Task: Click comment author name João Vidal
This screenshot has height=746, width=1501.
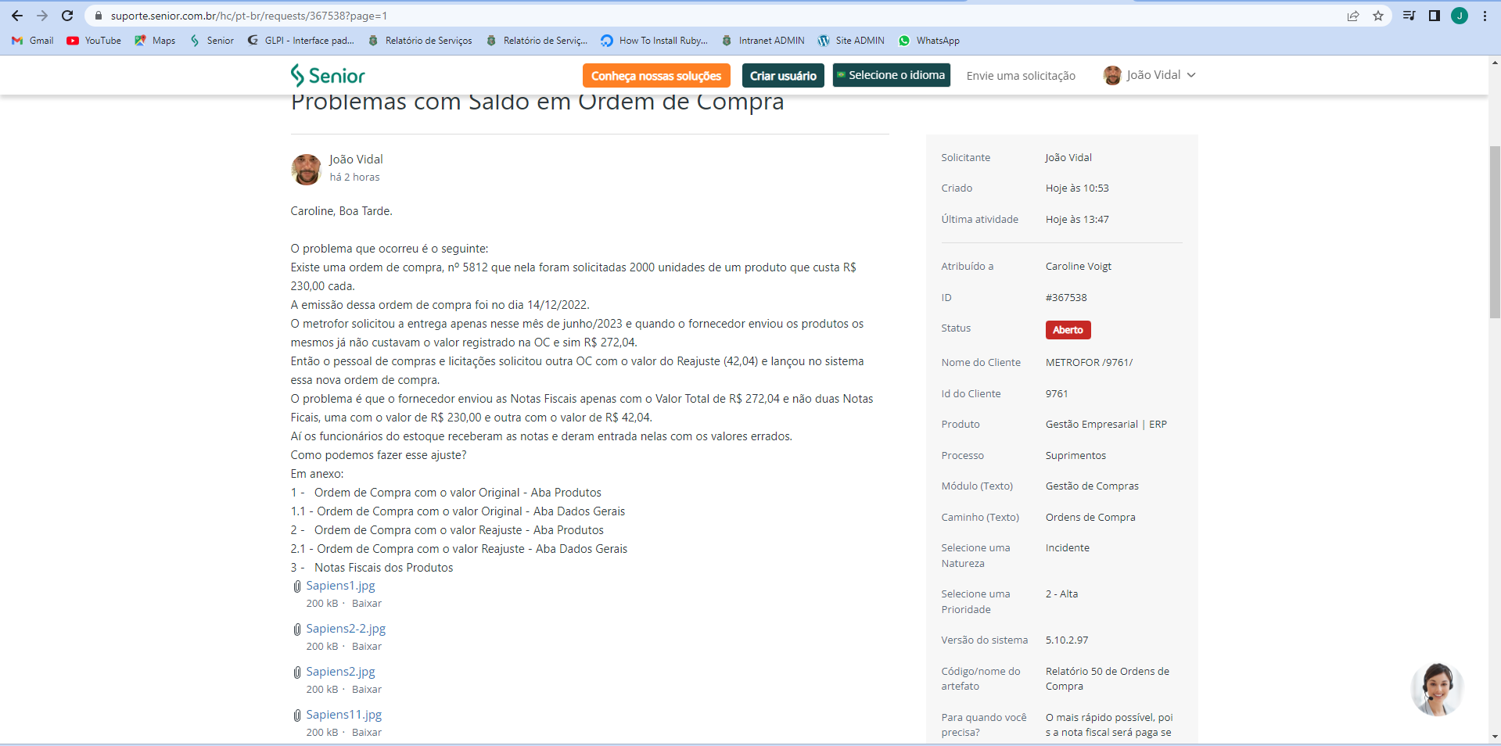Action: (356, 160)
